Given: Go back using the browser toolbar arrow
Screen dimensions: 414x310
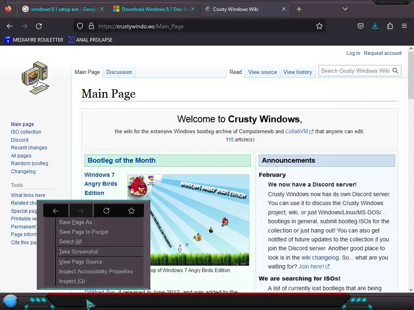Looking at the screenshot, I should 10,26.
